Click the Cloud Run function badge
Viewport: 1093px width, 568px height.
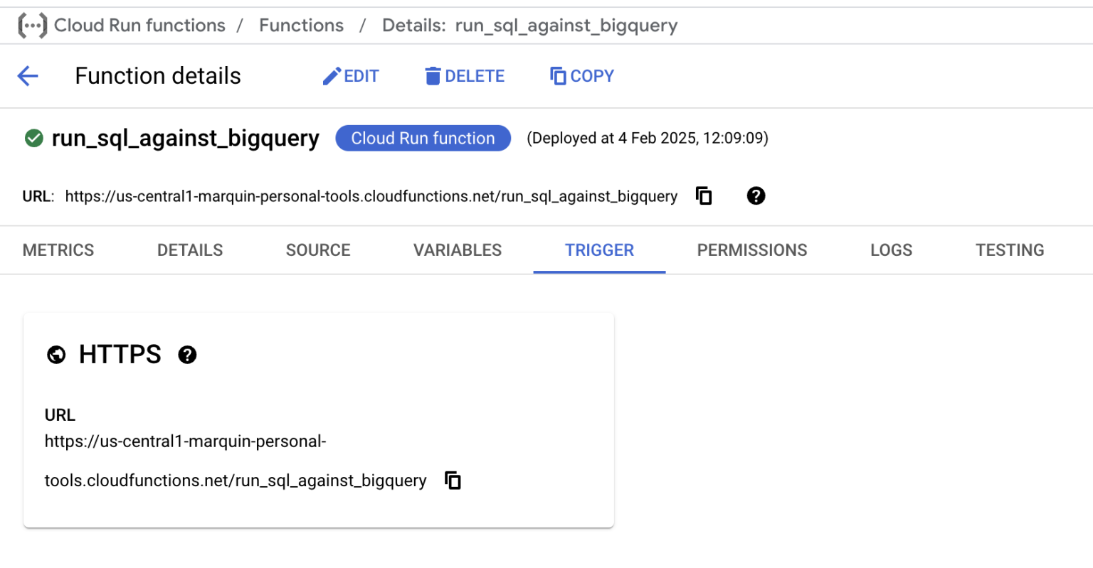[x=423, y=138]
